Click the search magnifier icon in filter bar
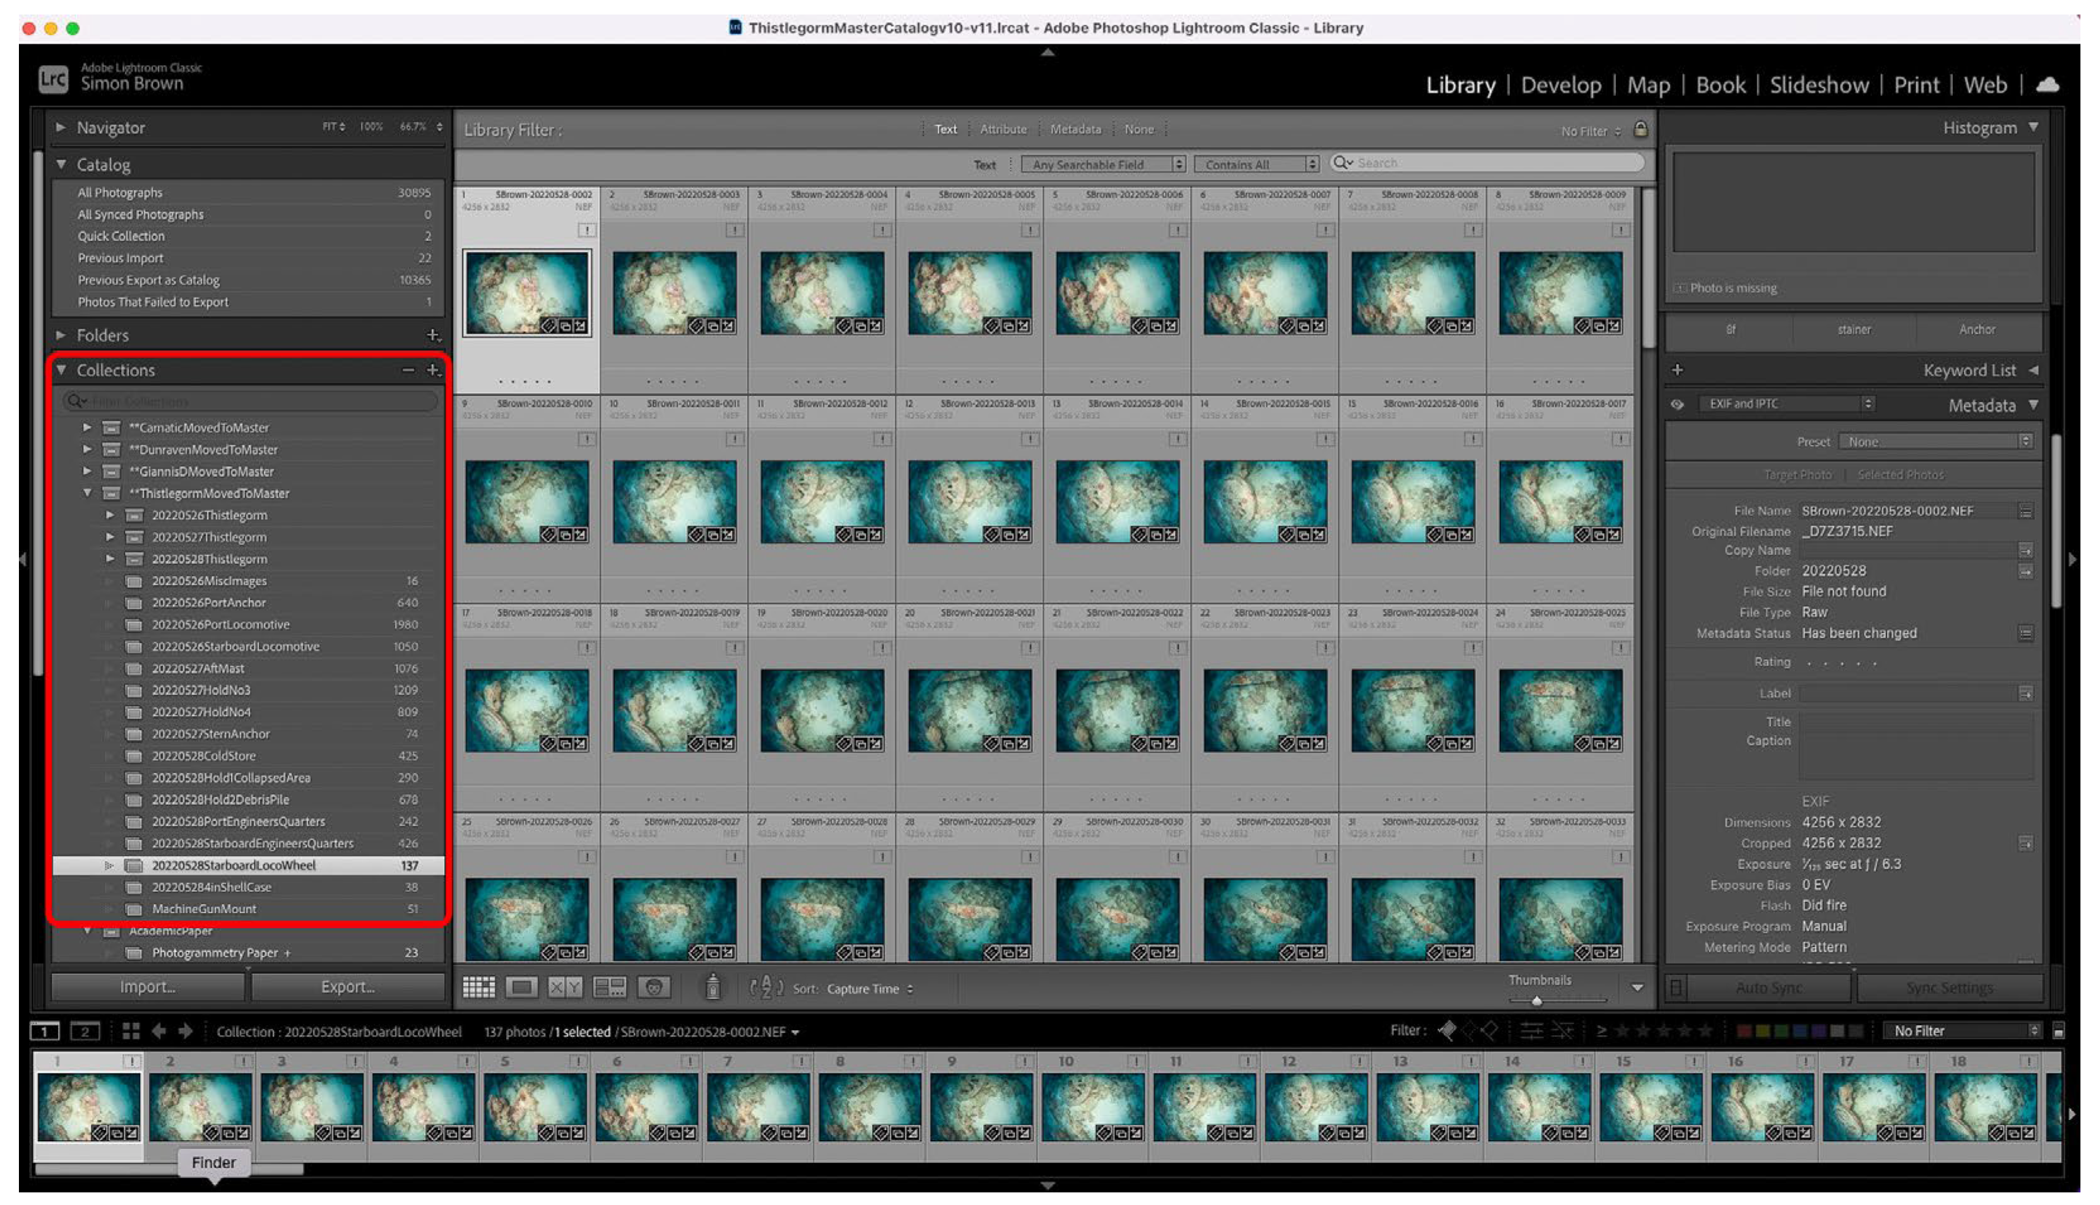 pos(1343,163)
